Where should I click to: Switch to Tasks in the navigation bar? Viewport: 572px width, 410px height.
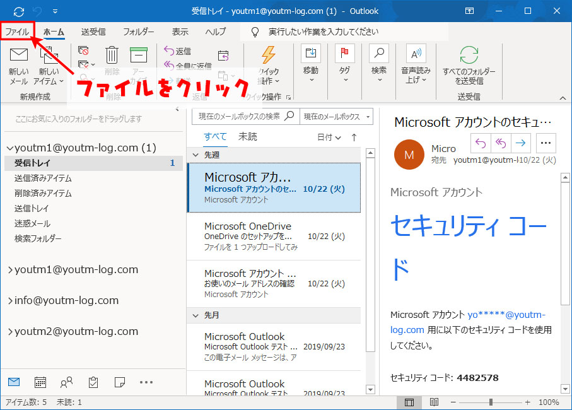click(x=93, y=382)
